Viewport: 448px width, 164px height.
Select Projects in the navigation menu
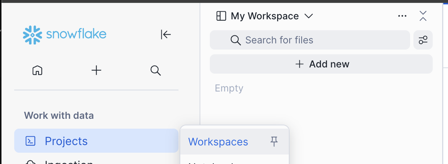66,141
